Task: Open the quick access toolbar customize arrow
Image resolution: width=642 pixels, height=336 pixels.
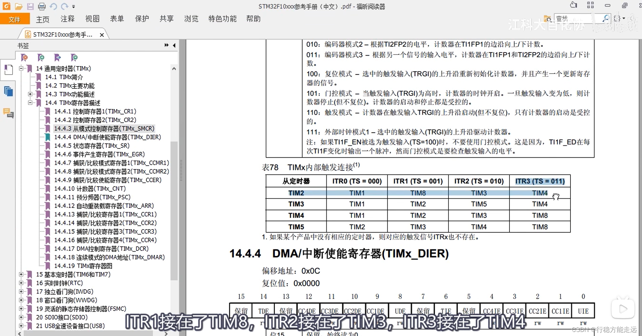Action: pos(74,7)
